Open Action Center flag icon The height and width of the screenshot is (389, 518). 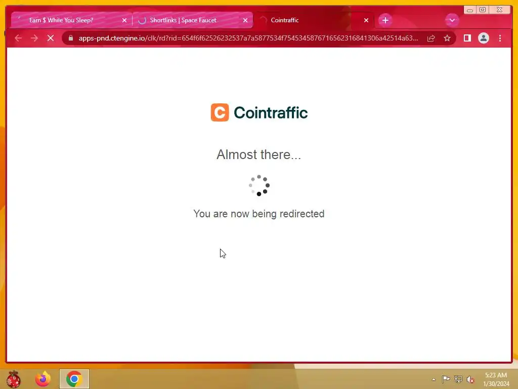point(446,379)
